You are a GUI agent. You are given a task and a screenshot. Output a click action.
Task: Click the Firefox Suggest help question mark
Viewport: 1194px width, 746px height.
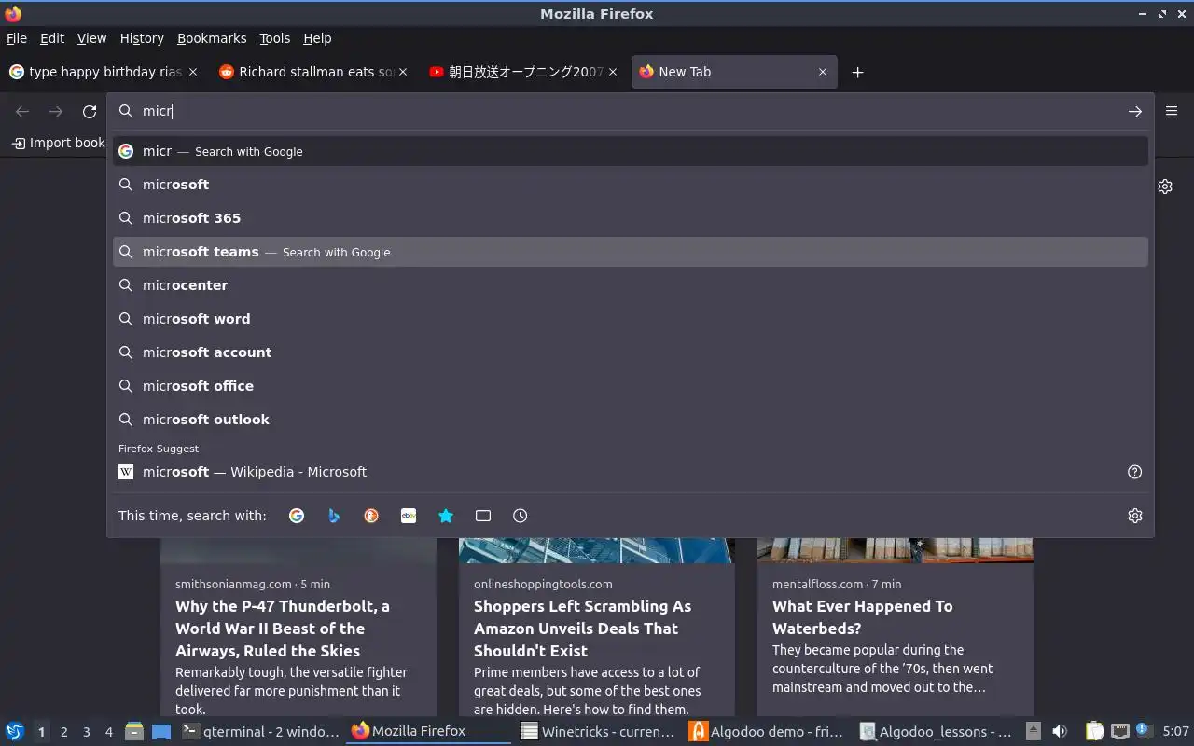[1135, 472]
